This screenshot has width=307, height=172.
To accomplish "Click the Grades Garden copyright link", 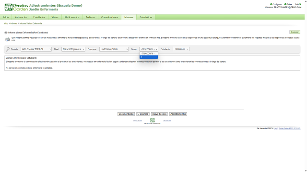I will (x=290, y=129).
